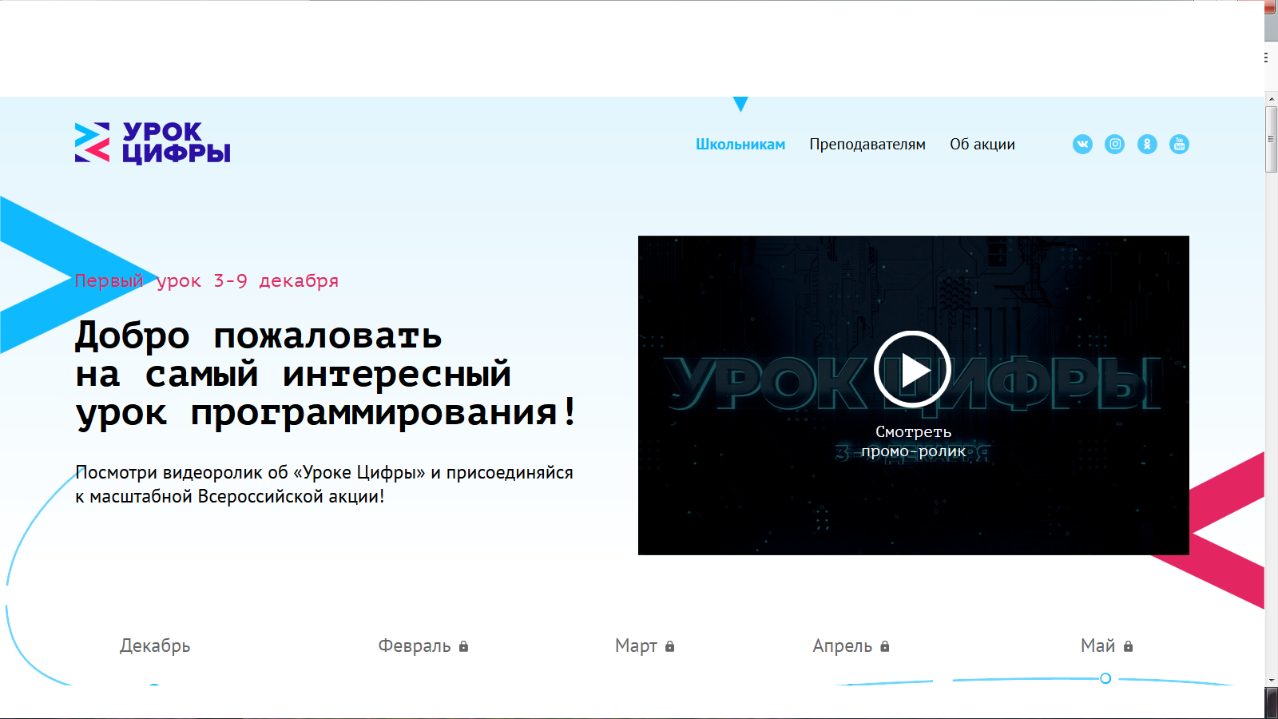
Task: Go to the Об акции page
Action: [982, 145]
